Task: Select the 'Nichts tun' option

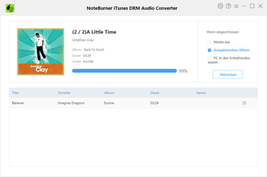Action: click(219, 42)
